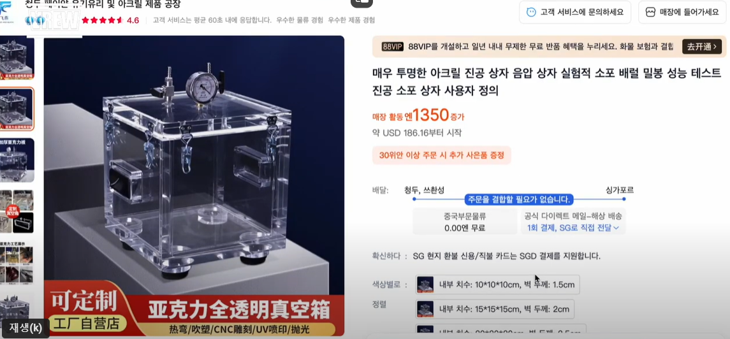
Task: Select the first product thumbnail in the gallery
Action: [17, 58]
